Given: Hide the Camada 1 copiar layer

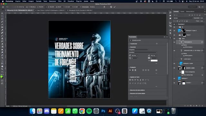Looking at the screenshot, I should [x=174, y=68].
